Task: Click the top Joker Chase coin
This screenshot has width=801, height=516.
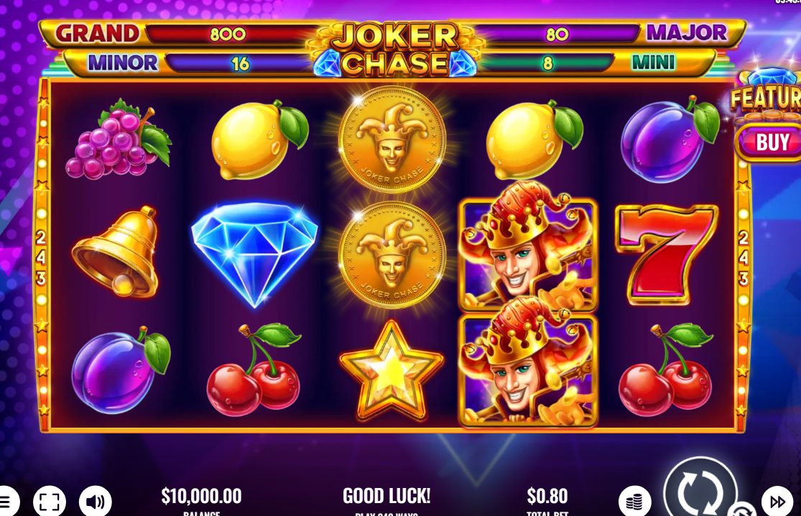Action: click(392, 139)
